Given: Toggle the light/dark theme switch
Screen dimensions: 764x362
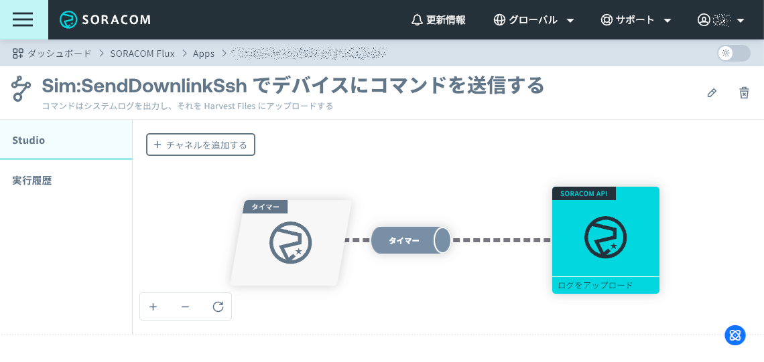Looking at the screenshot, I should tap(733, 54).
